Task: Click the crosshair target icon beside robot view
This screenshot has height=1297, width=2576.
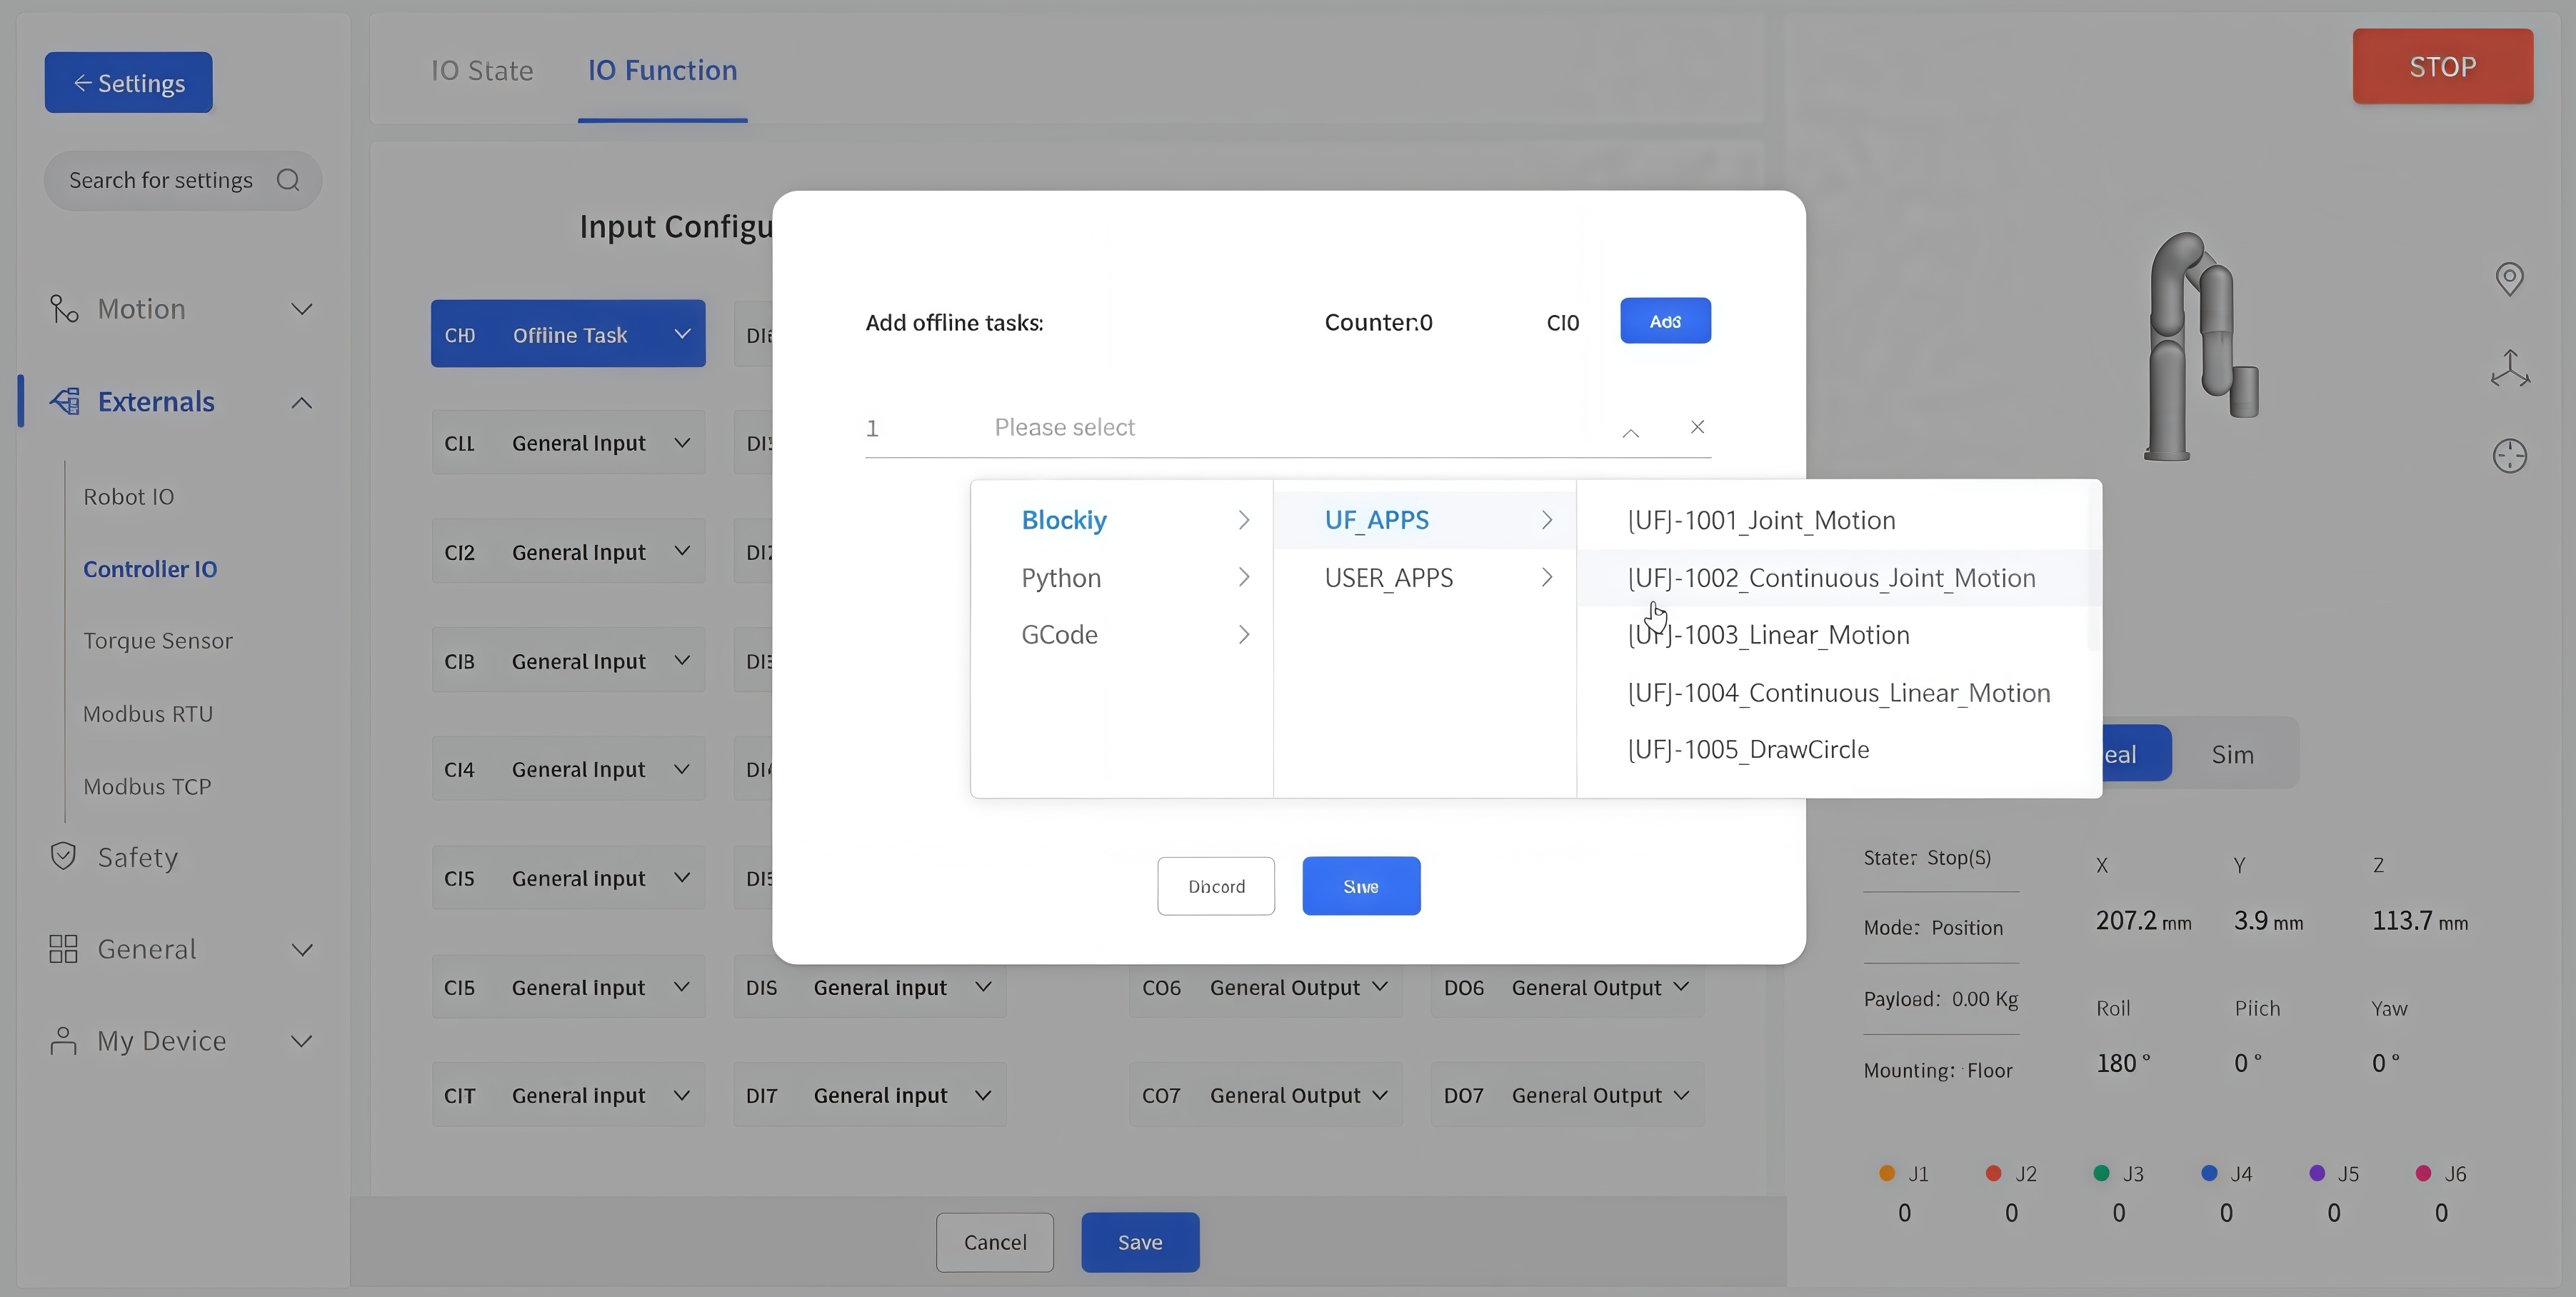Action: coord(2509,456)
